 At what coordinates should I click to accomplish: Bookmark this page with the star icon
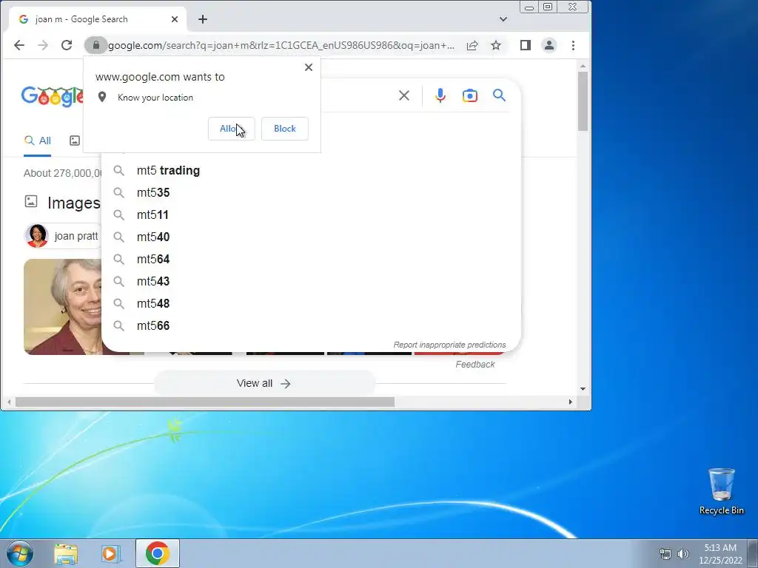point(496,45)
